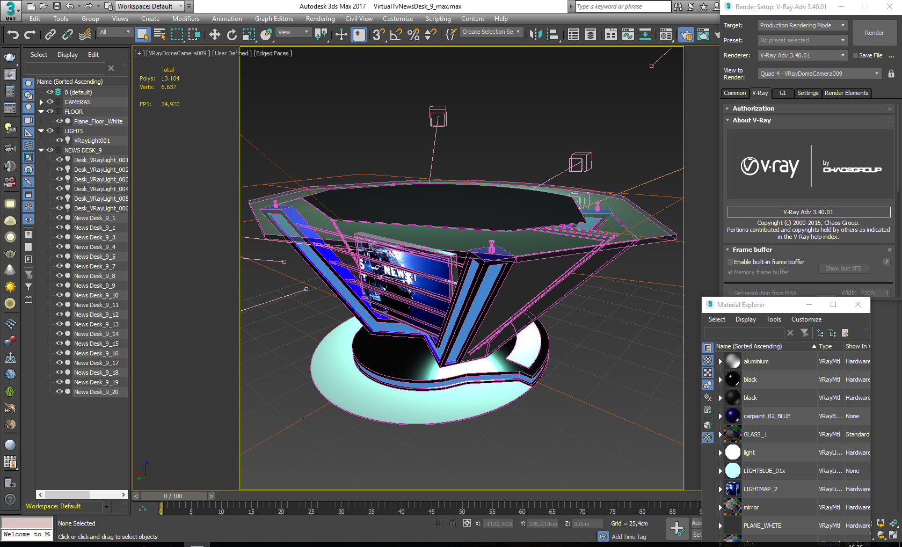Viewport: 902px width, 547px height.
Task: Expand the CAMERAS layer
Action: point(41,102)
